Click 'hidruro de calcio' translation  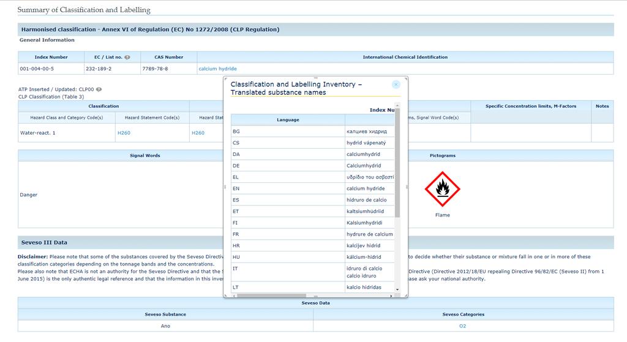click(366, 200)
